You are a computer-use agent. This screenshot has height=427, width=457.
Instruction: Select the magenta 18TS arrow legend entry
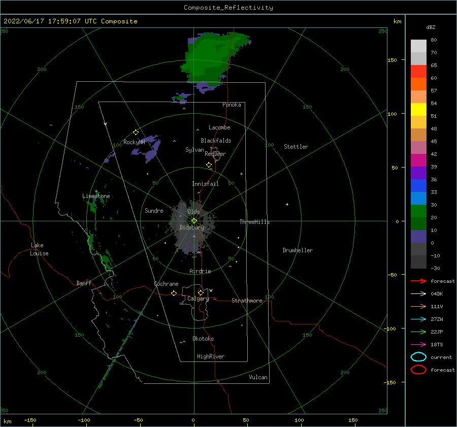(x=418, y=345)
